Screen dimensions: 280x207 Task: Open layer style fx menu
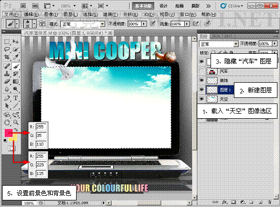[x=225, y=202]
